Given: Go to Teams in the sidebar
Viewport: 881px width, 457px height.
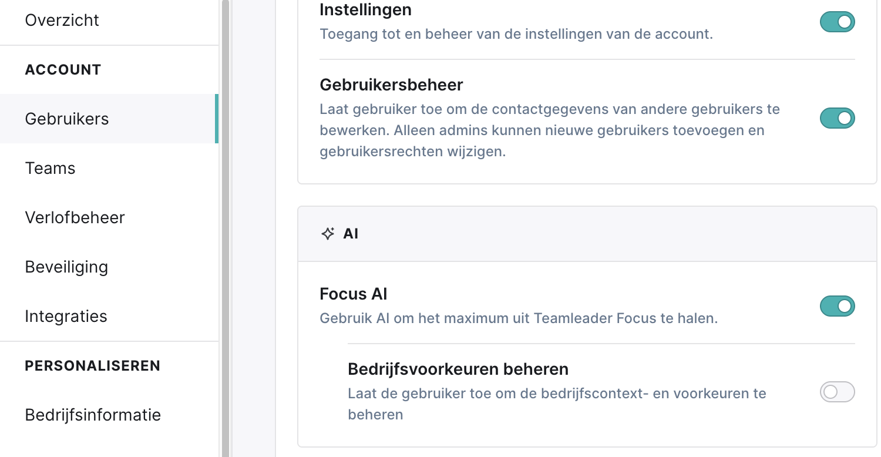Looking at the screenshot, I should (50, 168).
